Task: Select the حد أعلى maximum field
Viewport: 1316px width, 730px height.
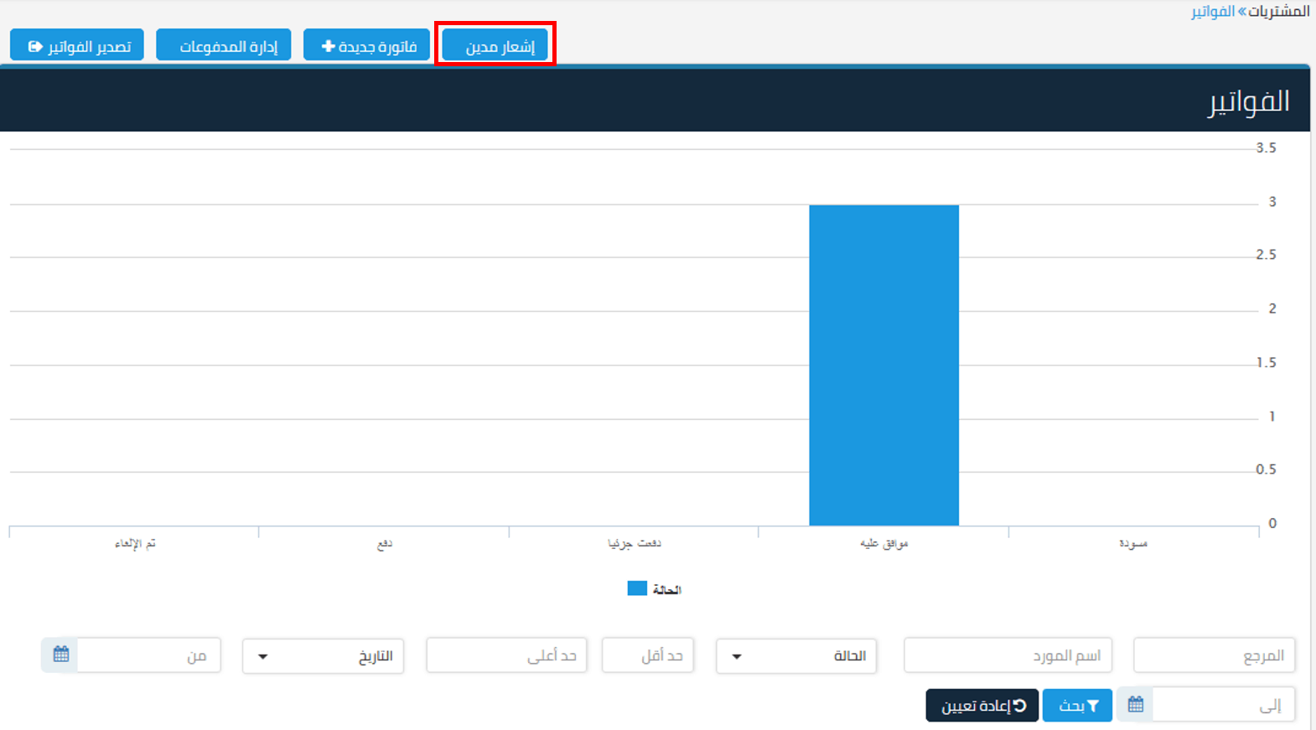Action: click(x=506, y=655)
